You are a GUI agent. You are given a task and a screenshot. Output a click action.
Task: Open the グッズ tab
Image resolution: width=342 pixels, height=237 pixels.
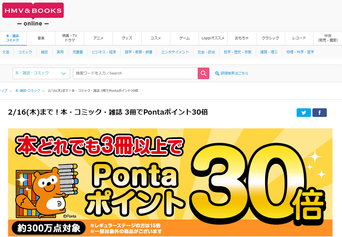(127, 38)
